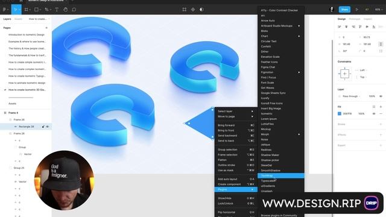Click the rotation value field

345,51
